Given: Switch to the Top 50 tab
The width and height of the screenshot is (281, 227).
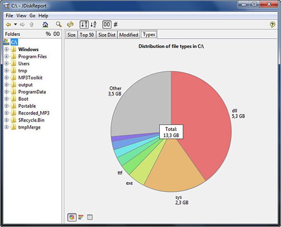Looking at the screenshot, I should tap(87, 35).
